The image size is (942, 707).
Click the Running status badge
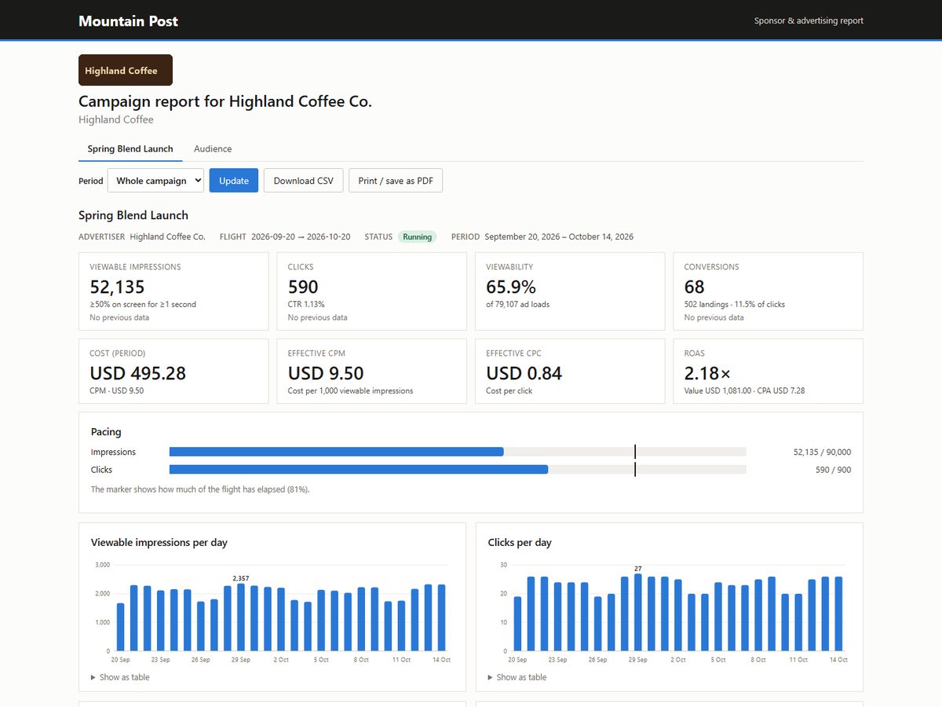coord(418,236)
